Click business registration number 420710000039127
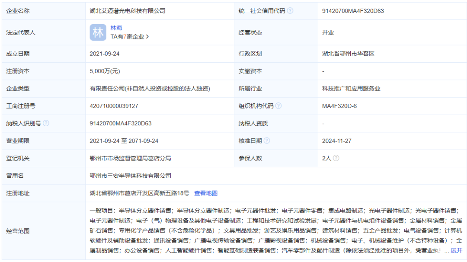 [x=114, y=106]
